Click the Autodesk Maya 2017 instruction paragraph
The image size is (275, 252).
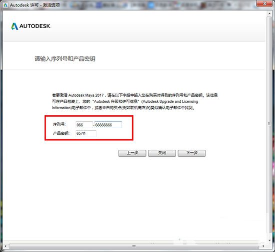tap(134, 101)
